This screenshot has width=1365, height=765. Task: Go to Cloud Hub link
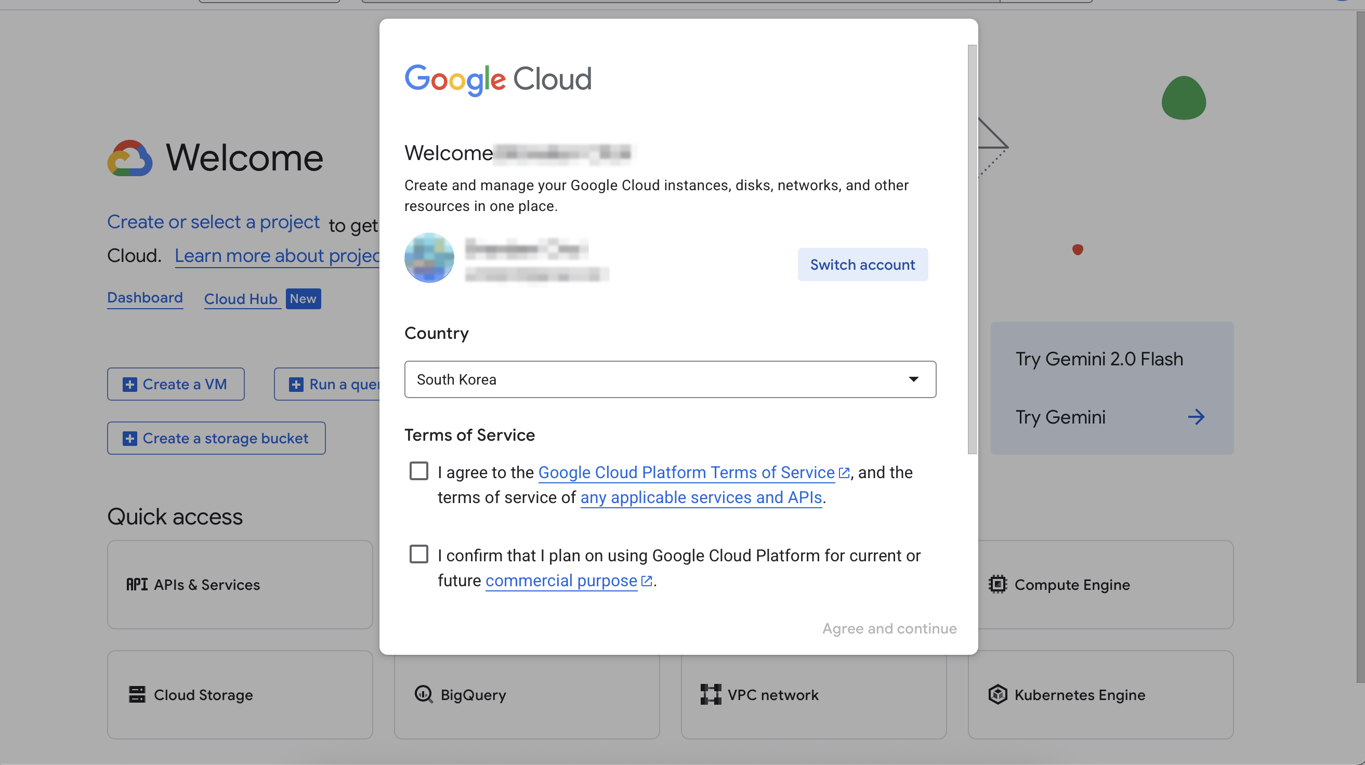[241, 299]
